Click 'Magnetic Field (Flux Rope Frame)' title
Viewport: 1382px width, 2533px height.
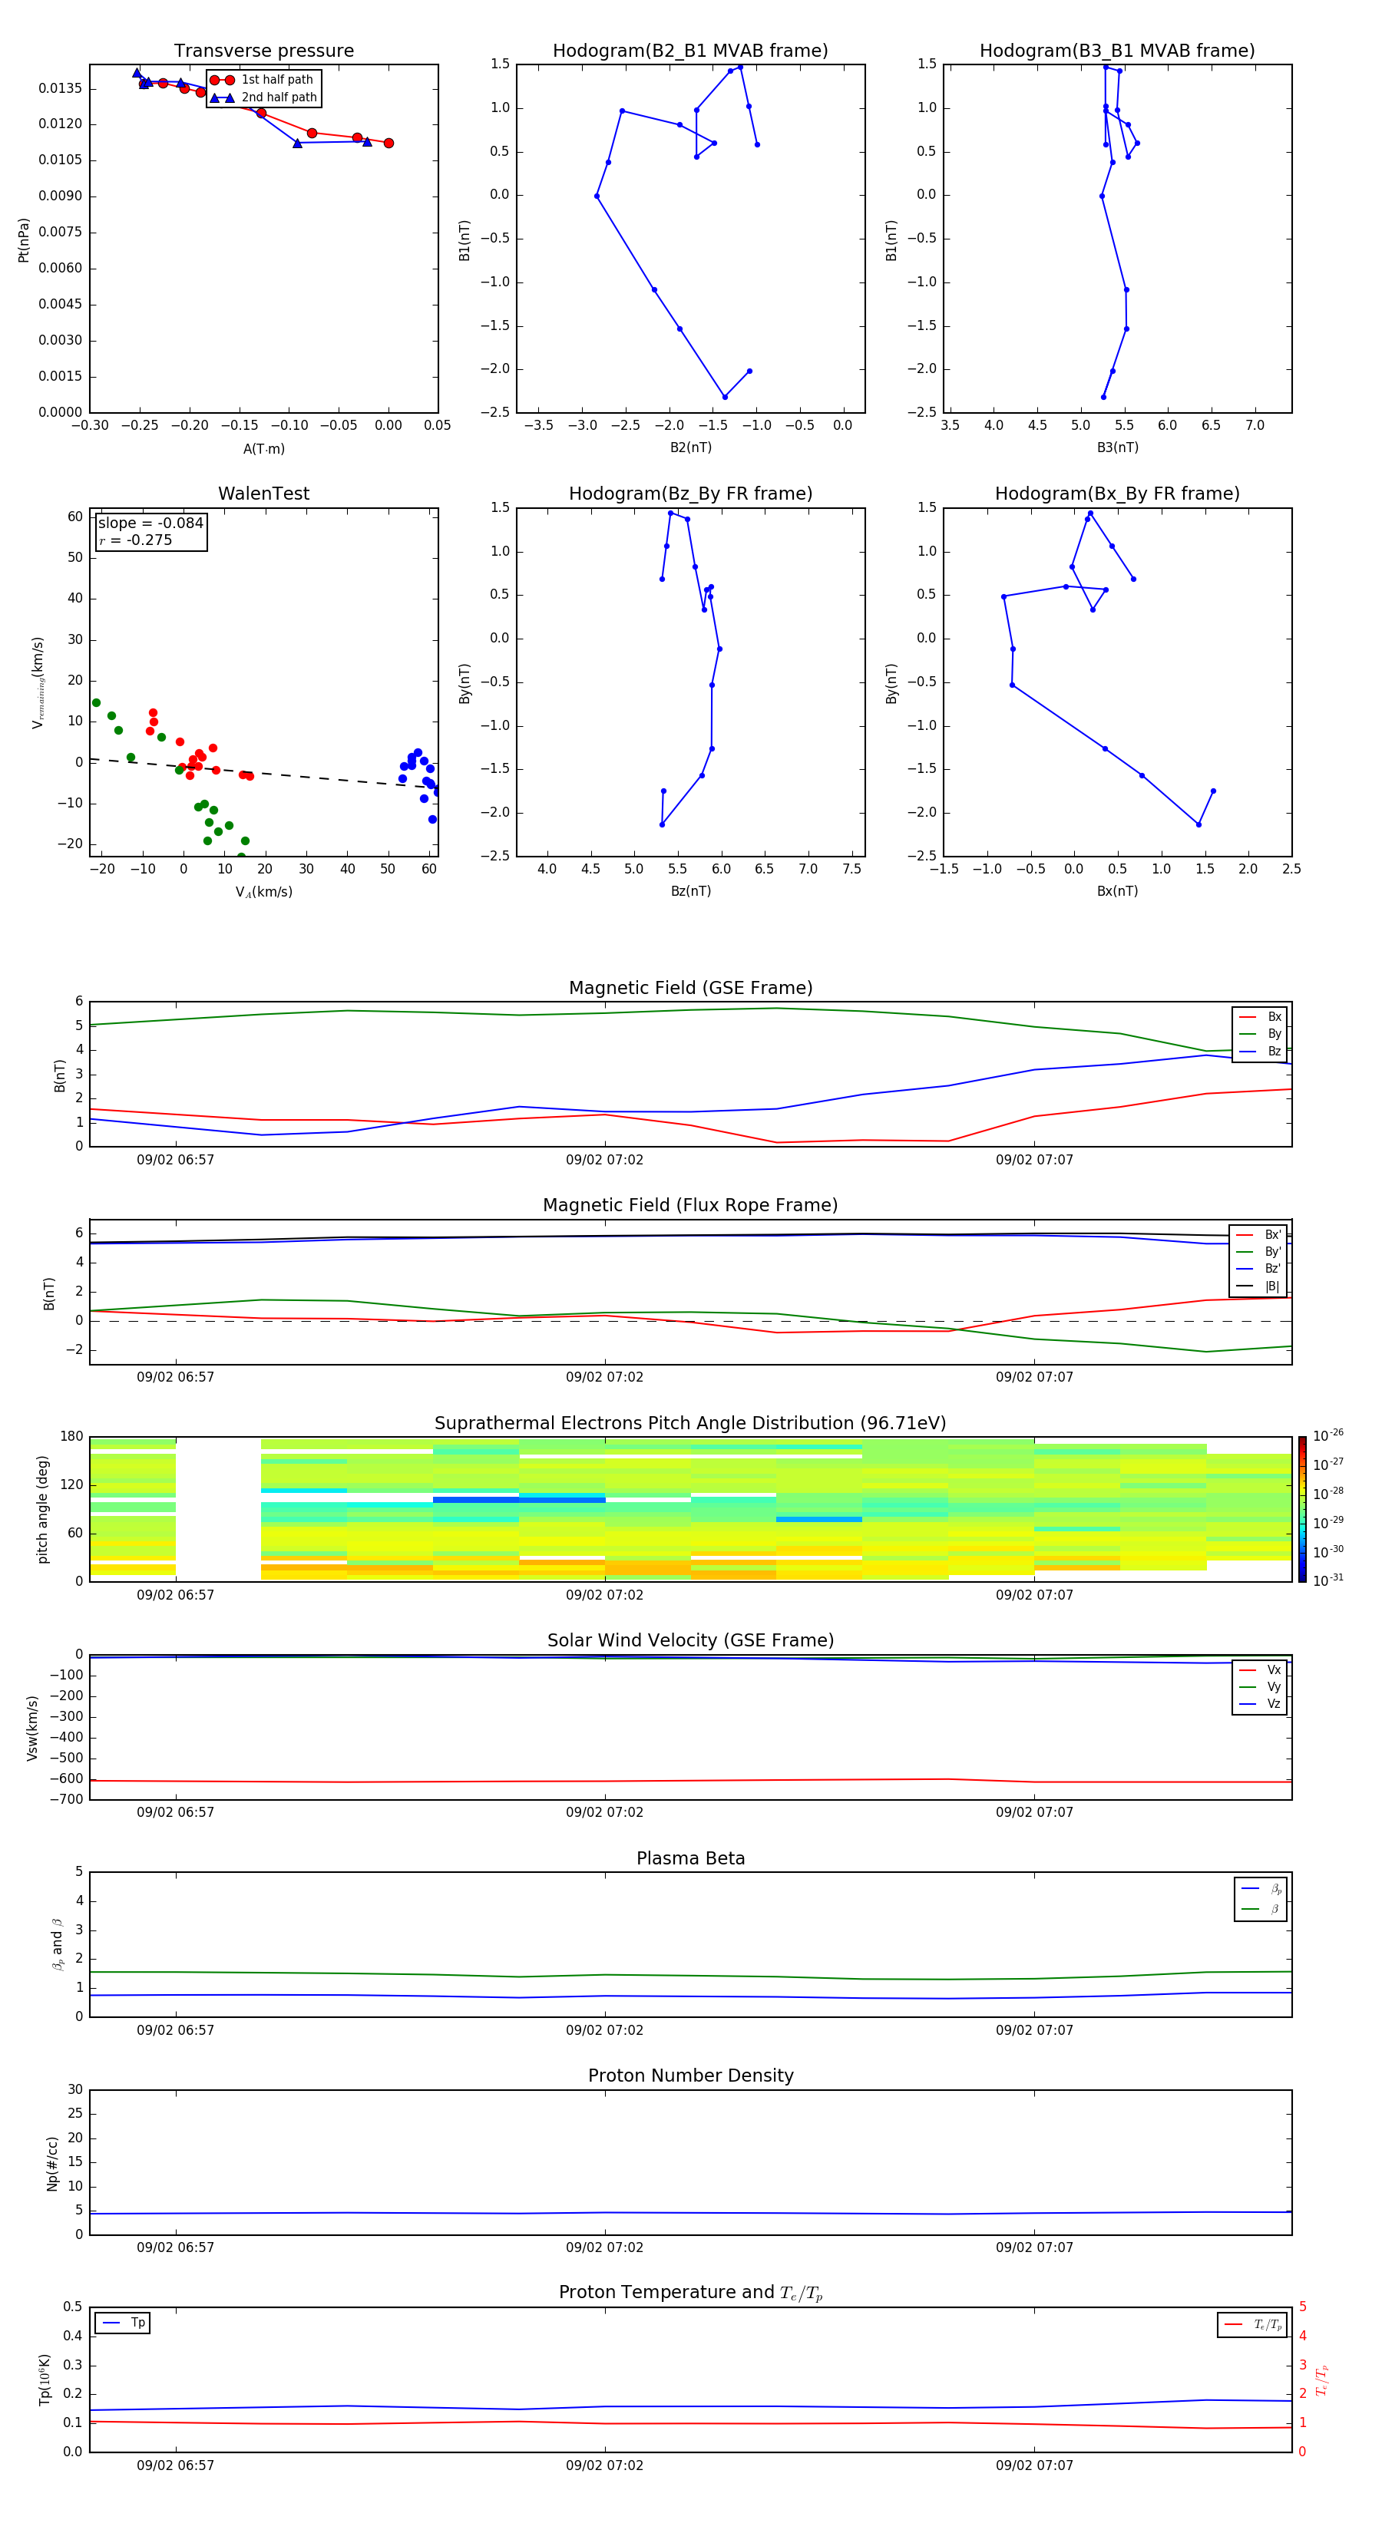click(690, 1206)
